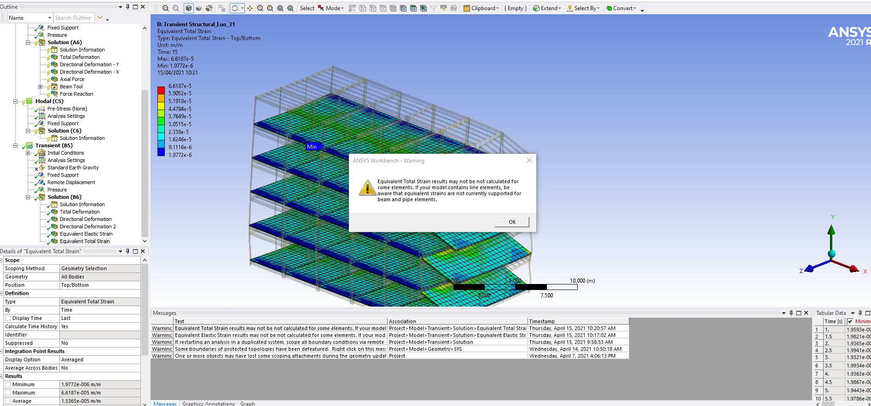
Task: Expand the Initial Conditions tree node
Action: [x=28, y=153]
